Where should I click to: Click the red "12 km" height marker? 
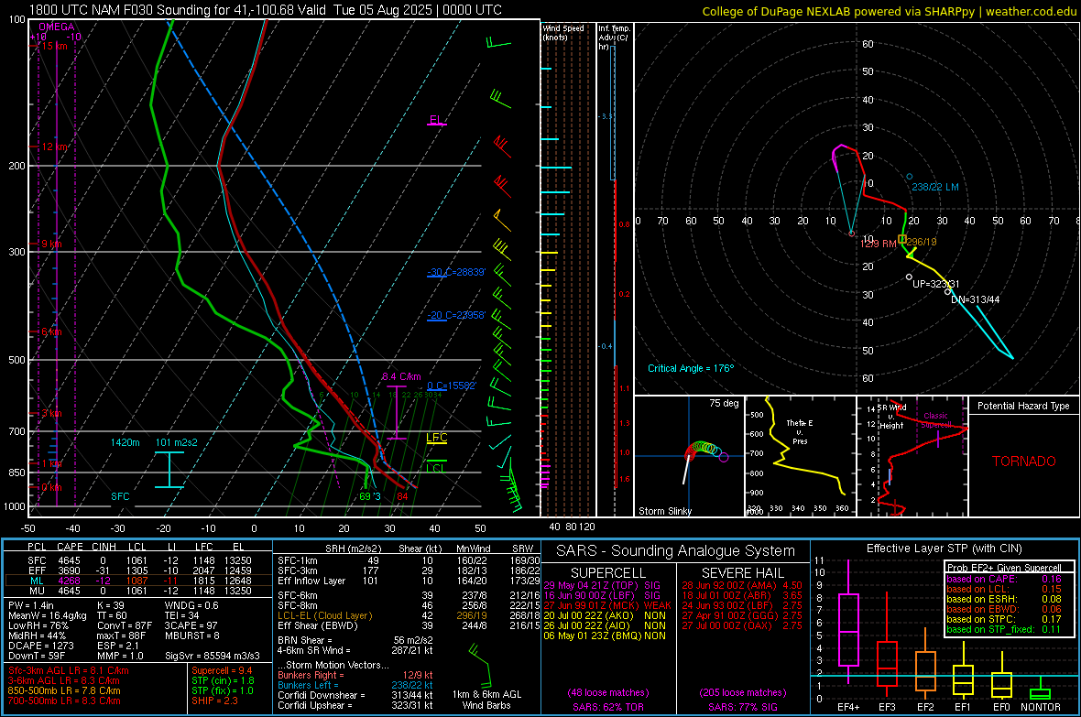54,147
